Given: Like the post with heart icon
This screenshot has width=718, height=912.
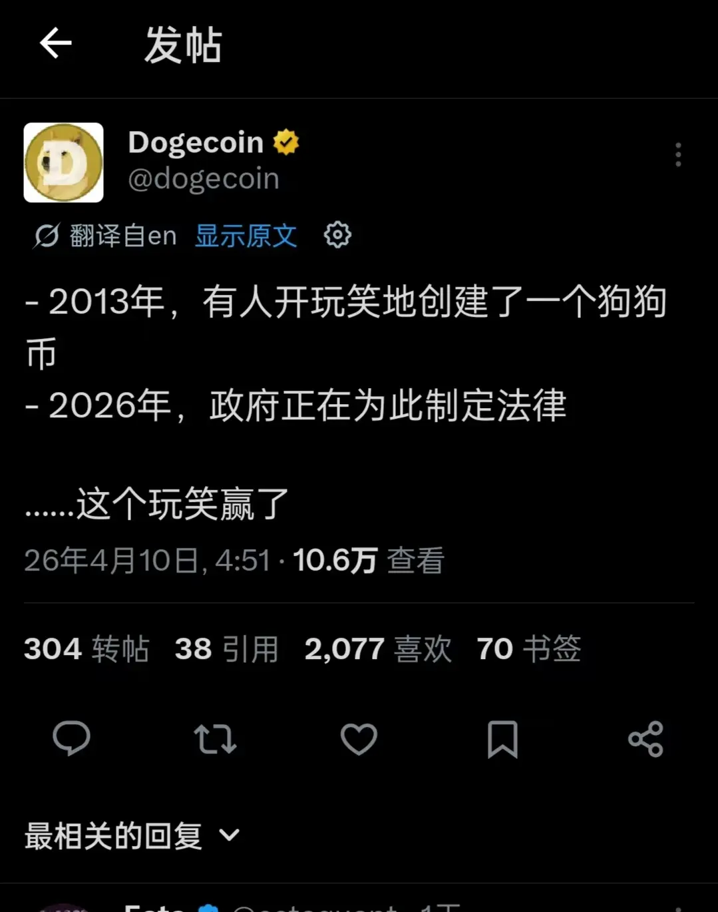Looking at the screenshot, I should coord(359,739).
